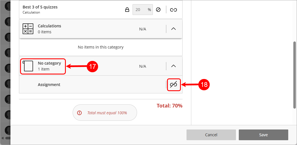Click the Total: 70% label
Screen dimensions: 297x145
tap(170, 106)
